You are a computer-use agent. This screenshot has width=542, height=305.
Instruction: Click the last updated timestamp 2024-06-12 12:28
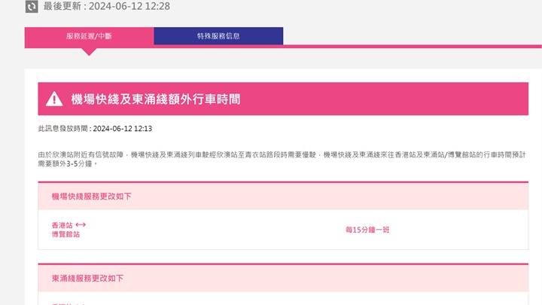click(x=129, y=6)
